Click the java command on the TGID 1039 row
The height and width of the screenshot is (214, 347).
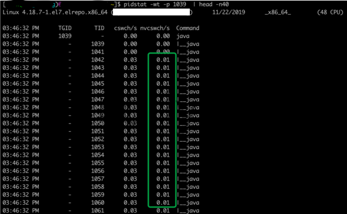pyautogui.click(x=183, y=36)
